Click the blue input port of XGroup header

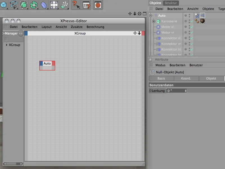point(26,33)
